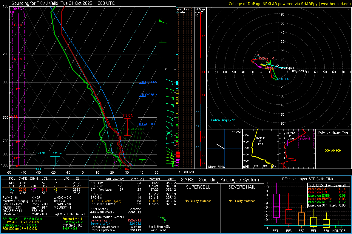The image size is (352, 234).
Task: Click the '122/27 RM' hodograph label
Action: click(x=266, y=58)
